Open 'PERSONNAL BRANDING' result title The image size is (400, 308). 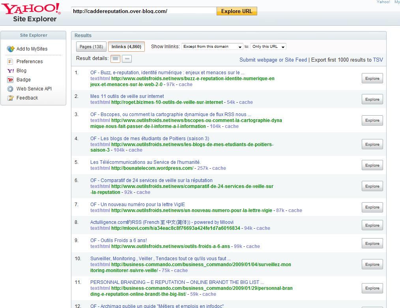click(177, 282)
